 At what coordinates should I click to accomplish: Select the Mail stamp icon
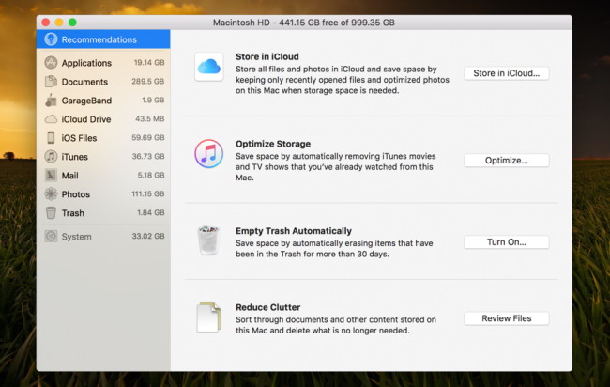[x=51, y=176]
